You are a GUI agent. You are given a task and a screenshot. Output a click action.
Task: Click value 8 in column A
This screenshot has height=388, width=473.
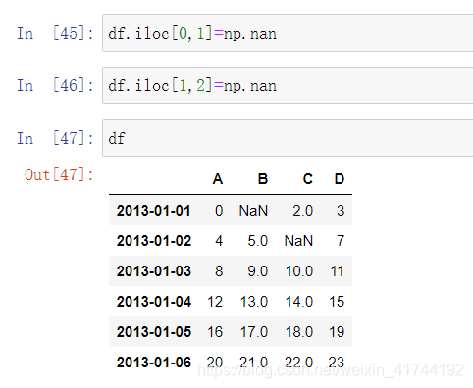pos(219,271)
